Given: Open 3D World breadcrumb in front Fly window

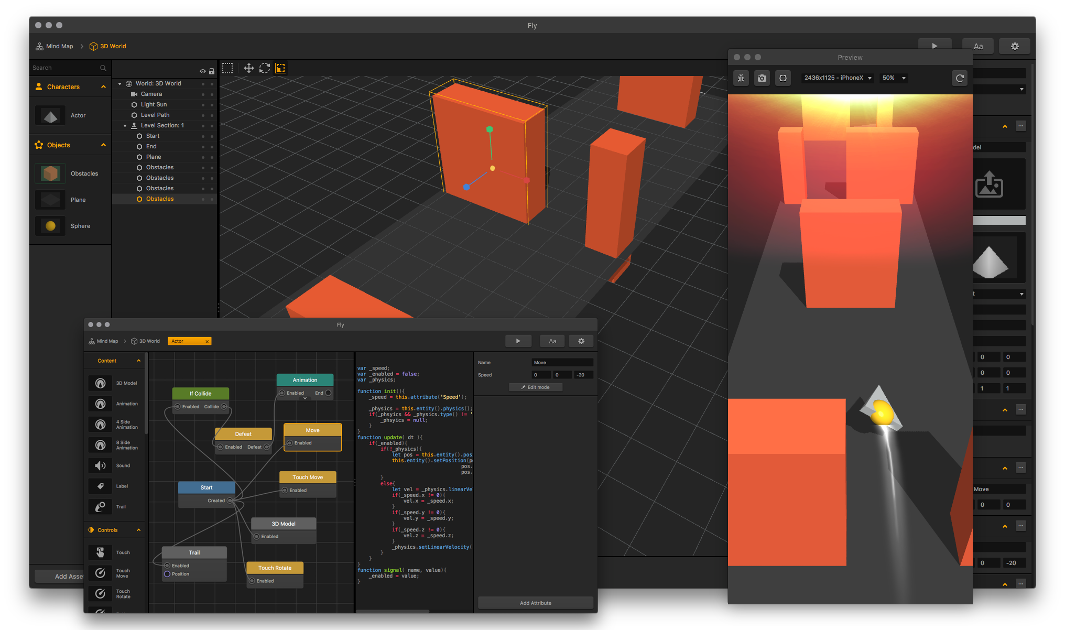Looking at the screenshot, I should [x=145, y=341].
